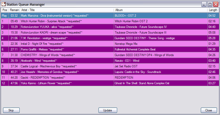
Task: Click the Station Queue Manager title bar icon
Action: tap(4, 4)
